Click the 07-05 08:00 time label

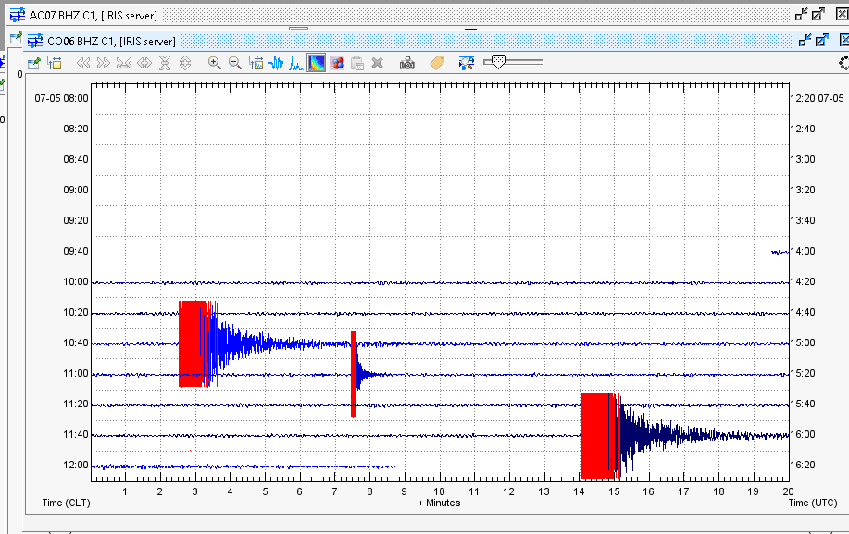61,98
